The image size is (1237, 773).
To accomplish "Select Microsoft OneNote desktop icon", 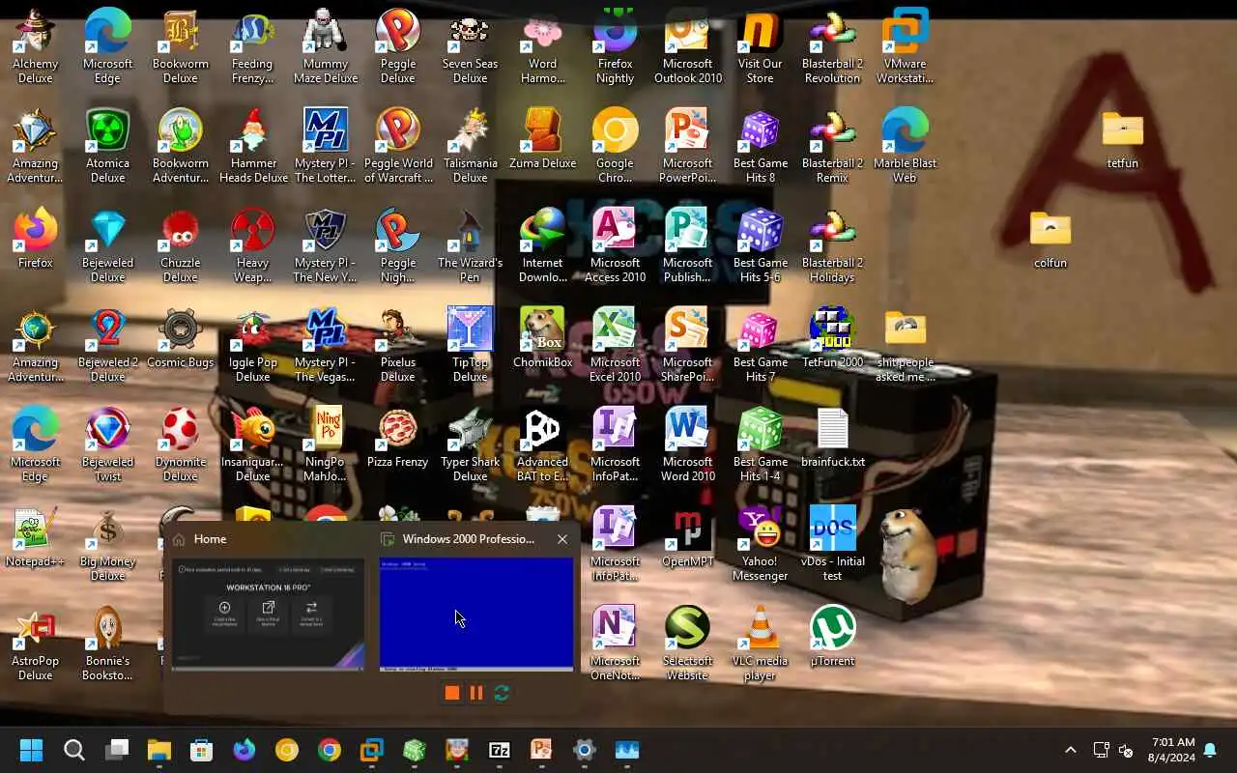I will 615,644.
